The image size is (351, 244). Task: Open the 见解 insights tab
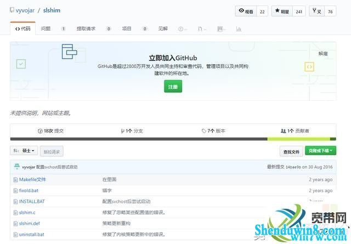163,29
